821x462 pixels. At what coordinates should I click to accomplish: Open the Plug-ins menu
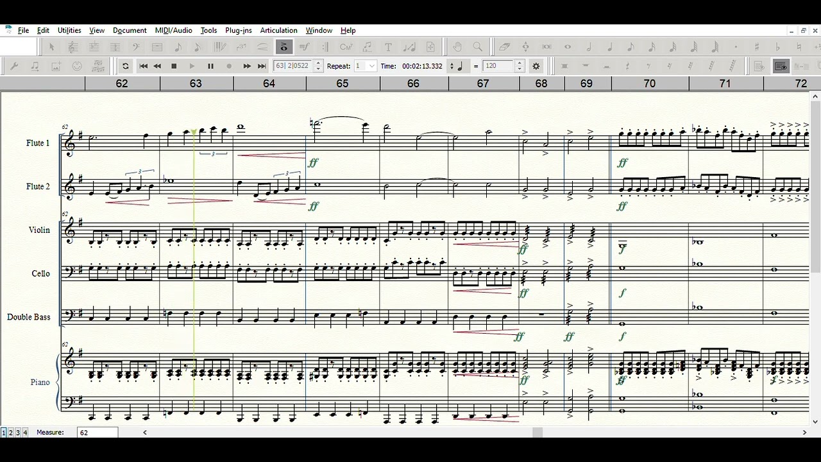(x=239, y=30)
